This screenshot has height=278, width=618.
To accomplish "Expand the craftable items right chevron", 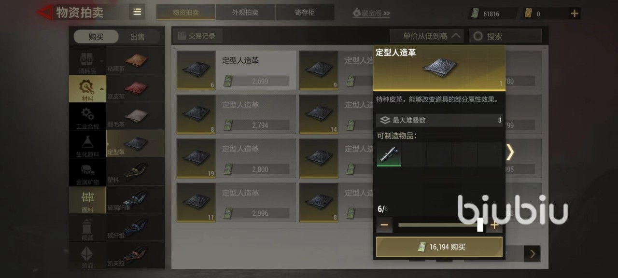I will [510, 153].
